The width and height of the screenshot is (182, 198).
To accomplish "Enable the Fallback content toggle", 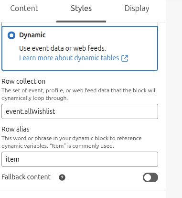I will click(150, 177).
